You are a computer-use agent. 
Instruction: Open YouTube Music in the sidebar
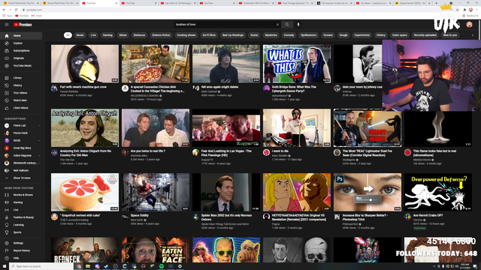21,66
